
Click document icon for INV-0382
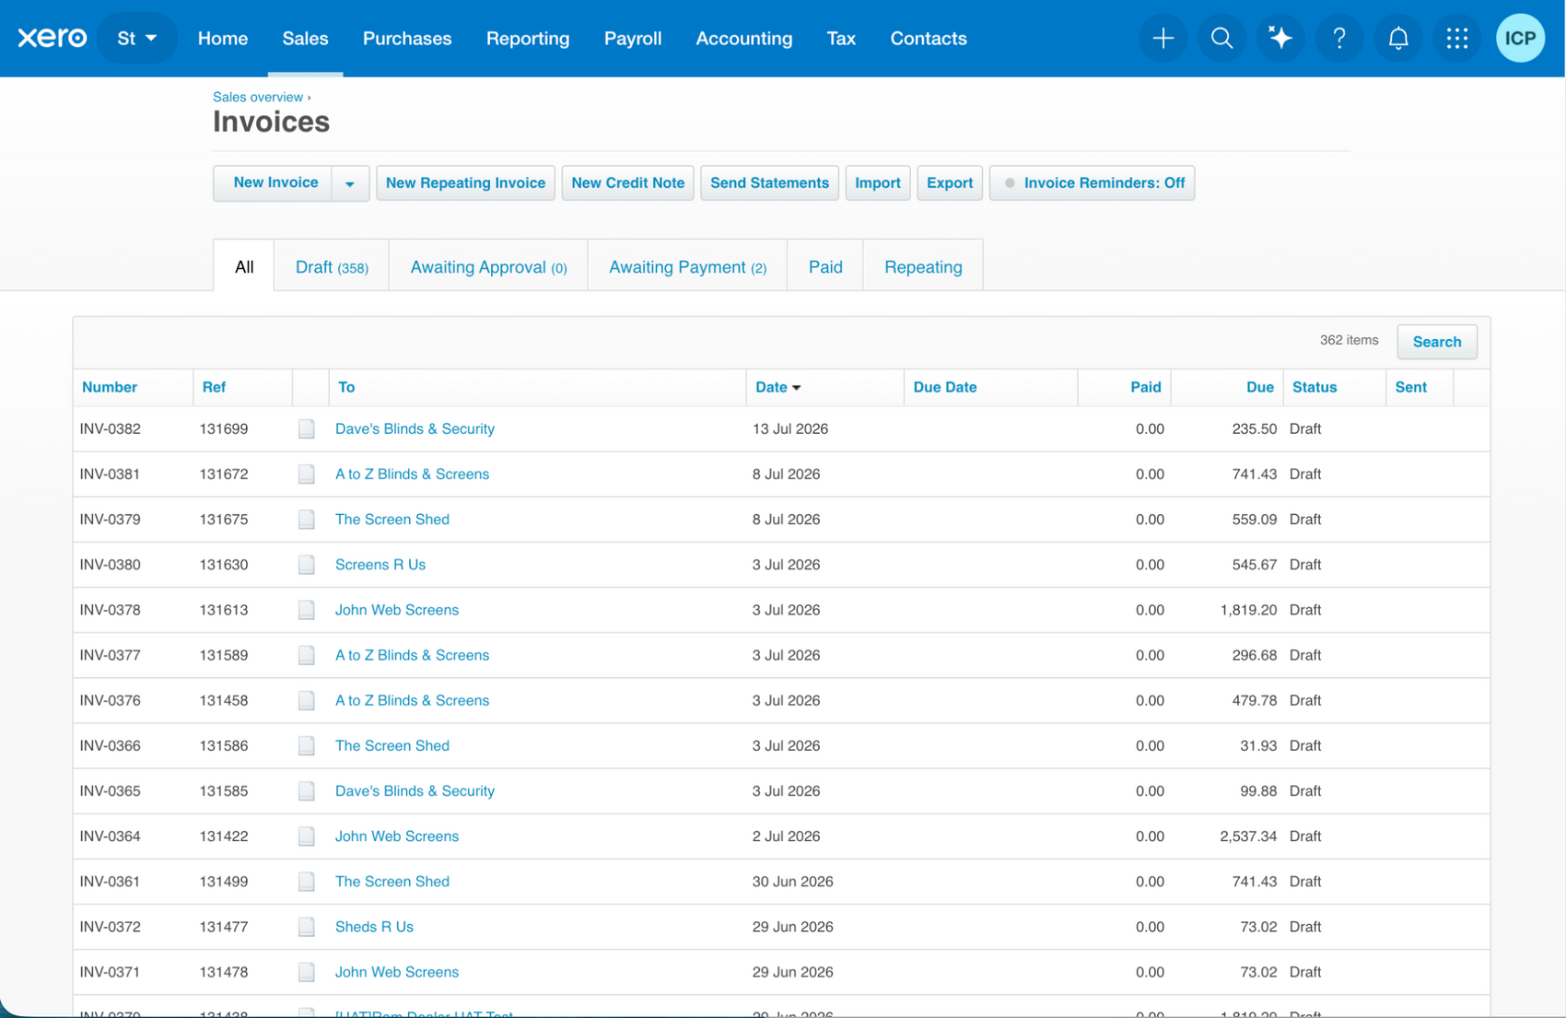tap(307, 429)
